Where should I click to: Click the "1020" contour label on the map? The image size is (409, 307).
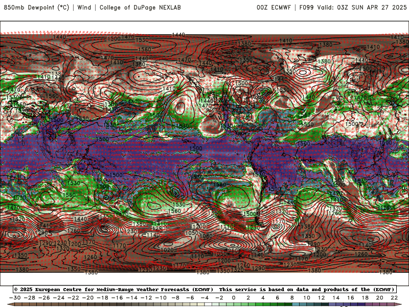[x=167, y=250]
